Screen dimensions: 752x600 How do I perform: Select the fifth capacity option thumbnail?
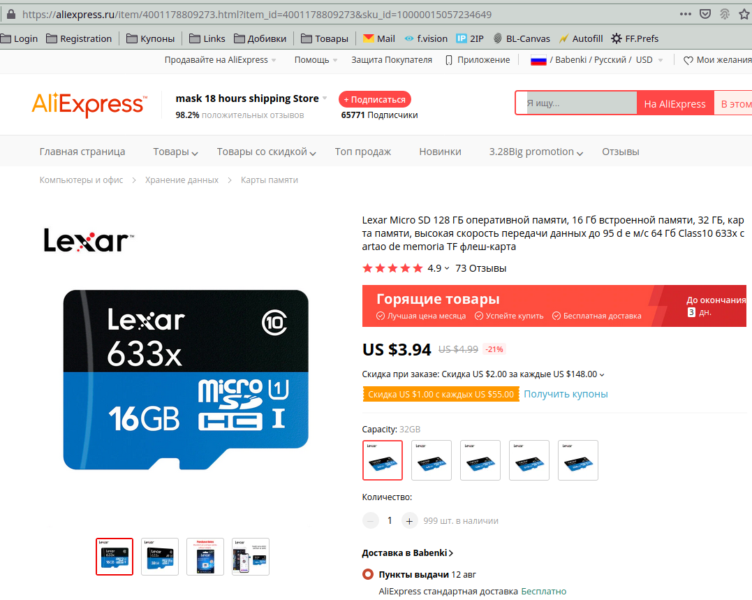tap(578, 460)
